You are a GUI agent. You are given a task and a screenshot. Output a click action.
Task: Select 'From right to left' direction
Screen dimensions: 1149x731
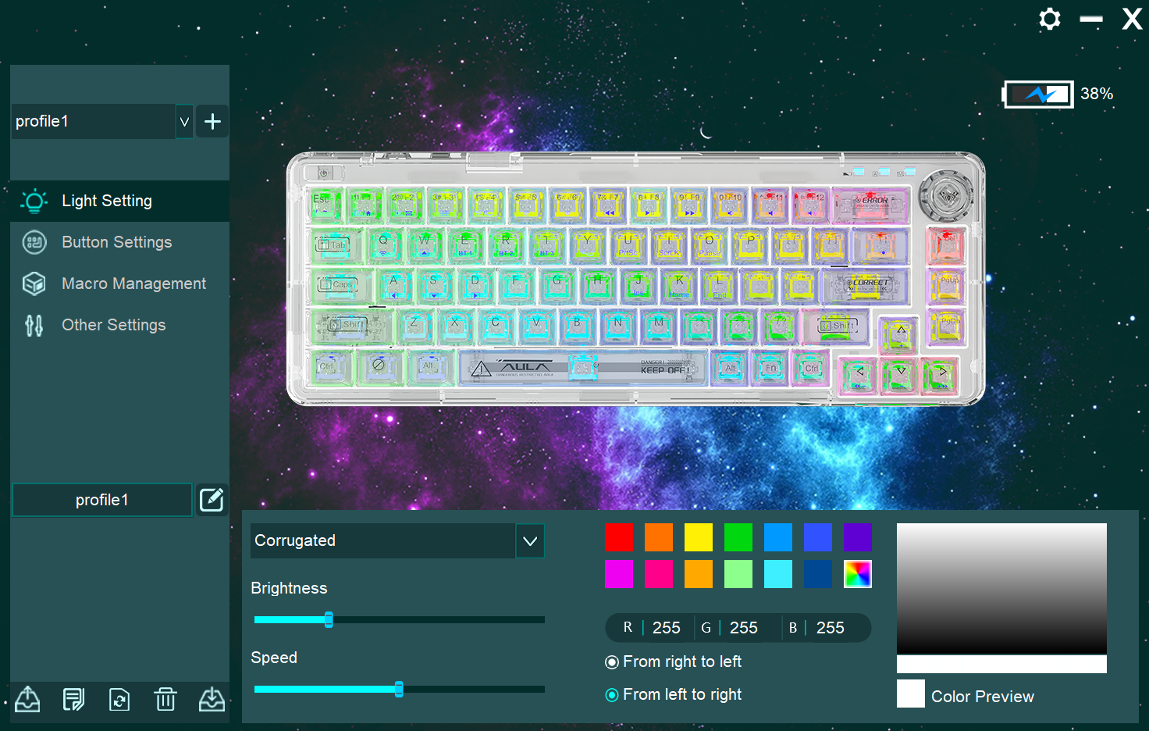pos(612,662)
